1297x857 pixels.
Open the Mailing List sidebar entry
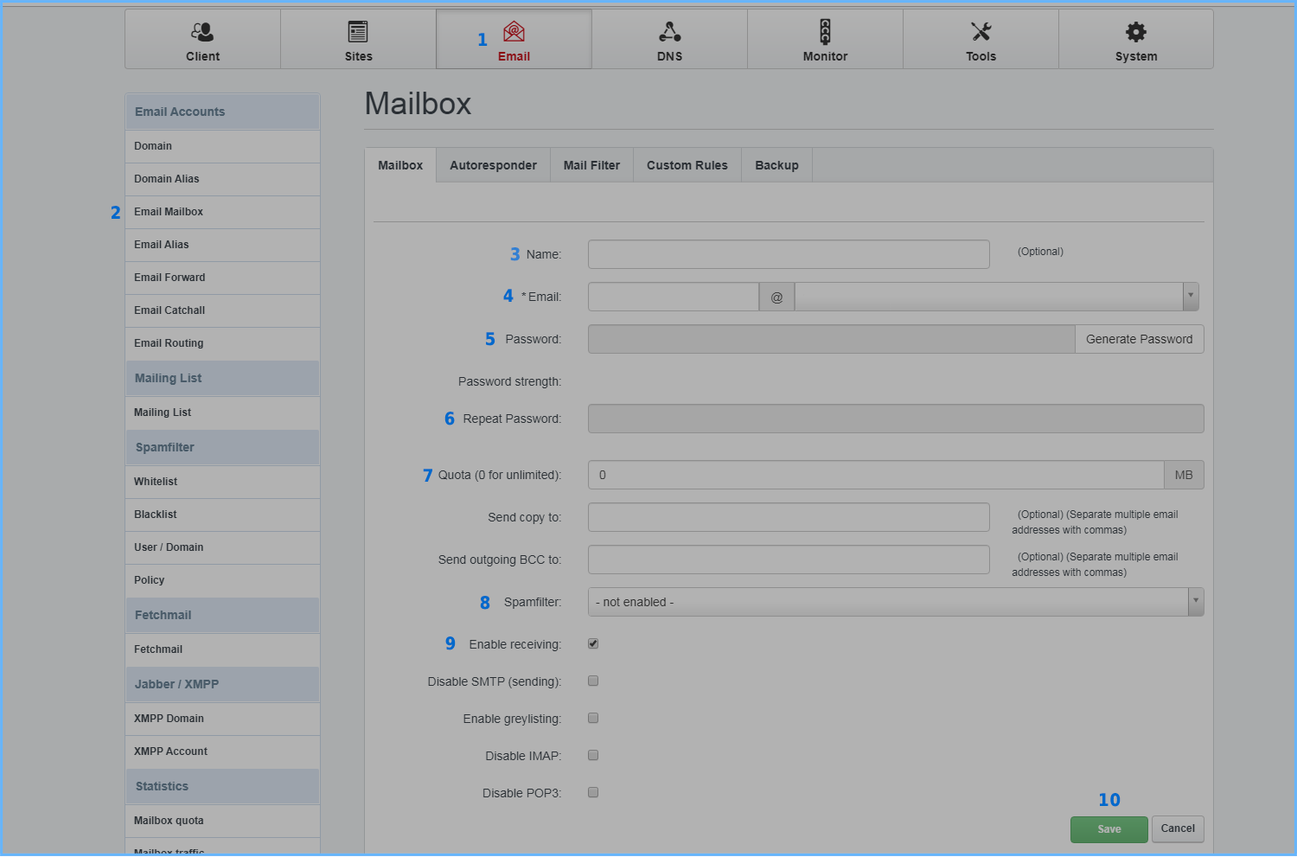[222, 413]
